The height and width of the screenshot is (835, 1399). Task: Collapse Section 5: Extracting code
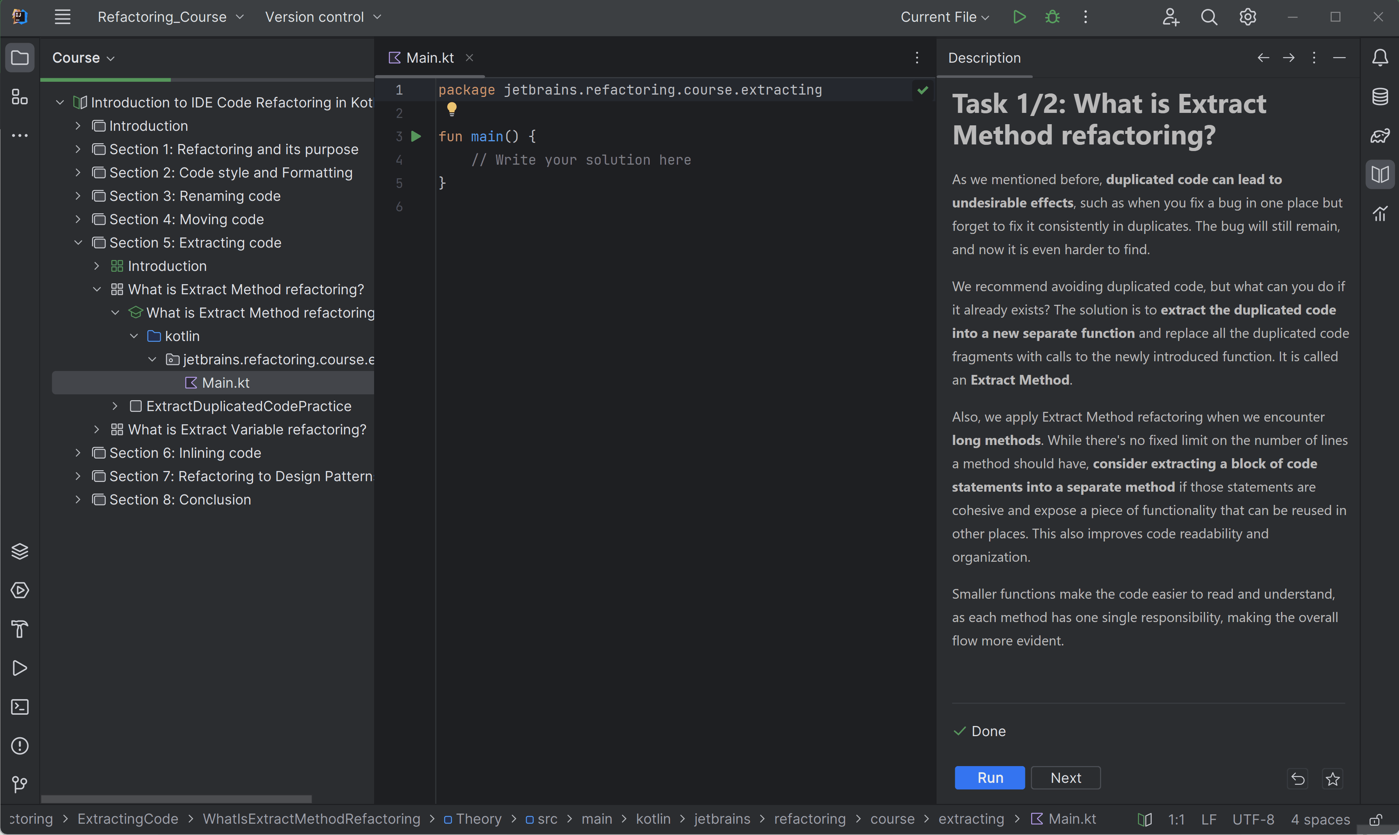(x=78, y=243)
